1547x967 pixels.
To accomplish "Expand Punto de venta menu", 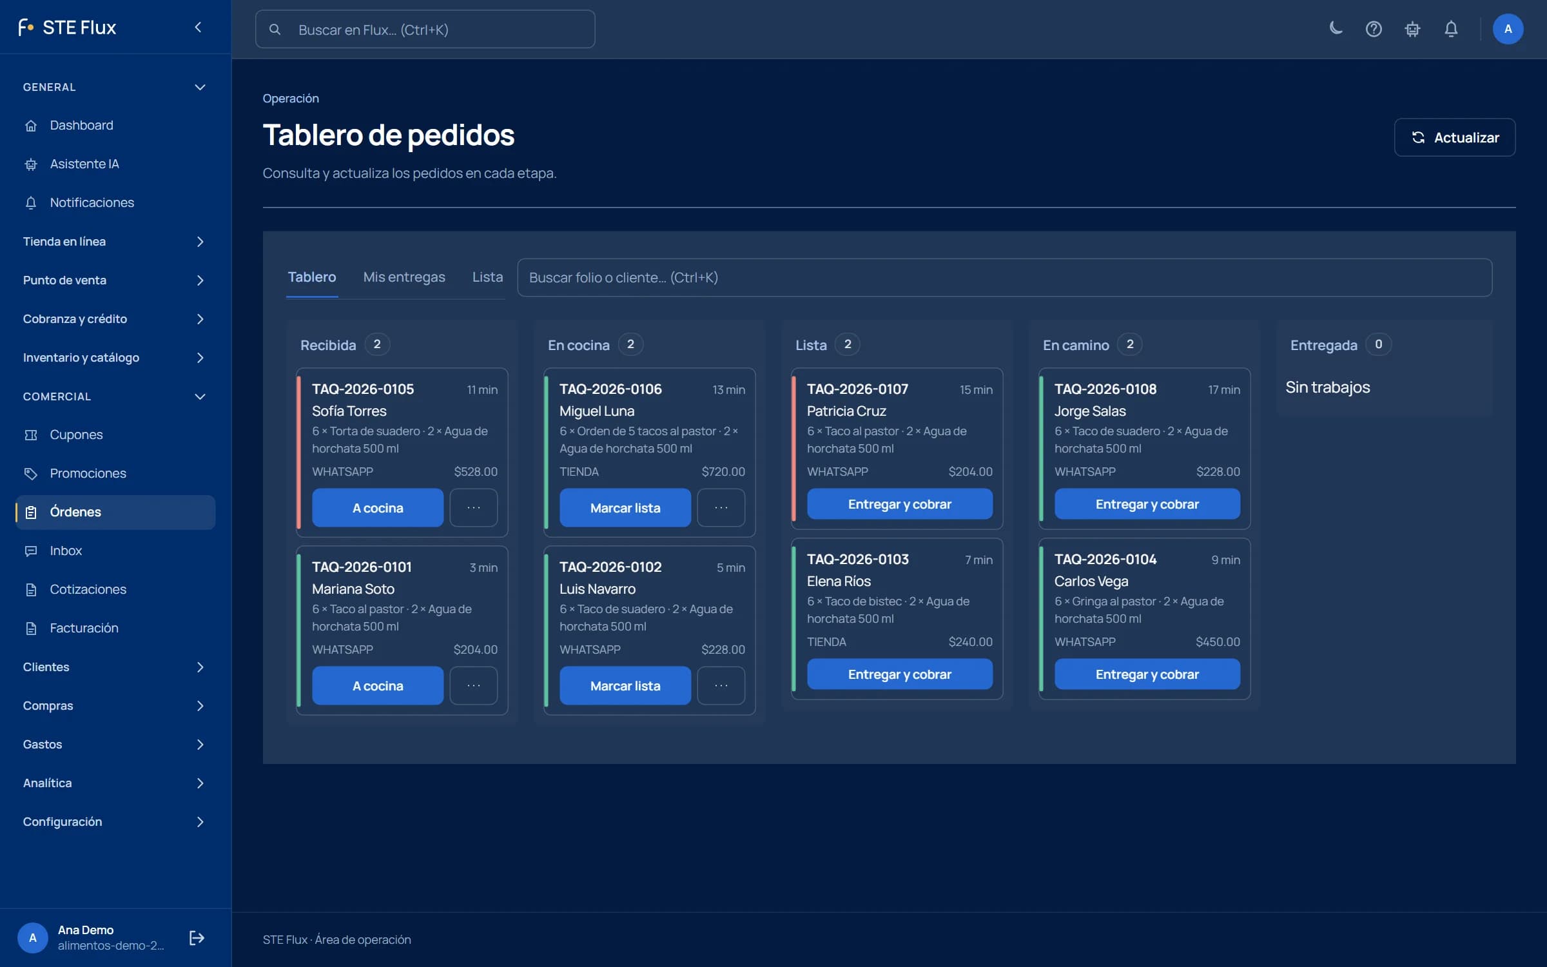I will point(115,280).
